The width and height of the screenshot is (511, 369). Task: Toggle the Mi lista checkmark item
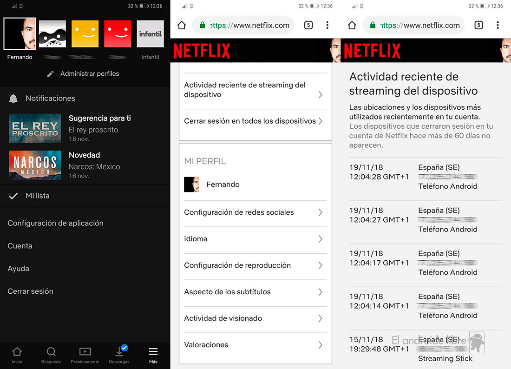pyautogui.click(x=14, y=196)
